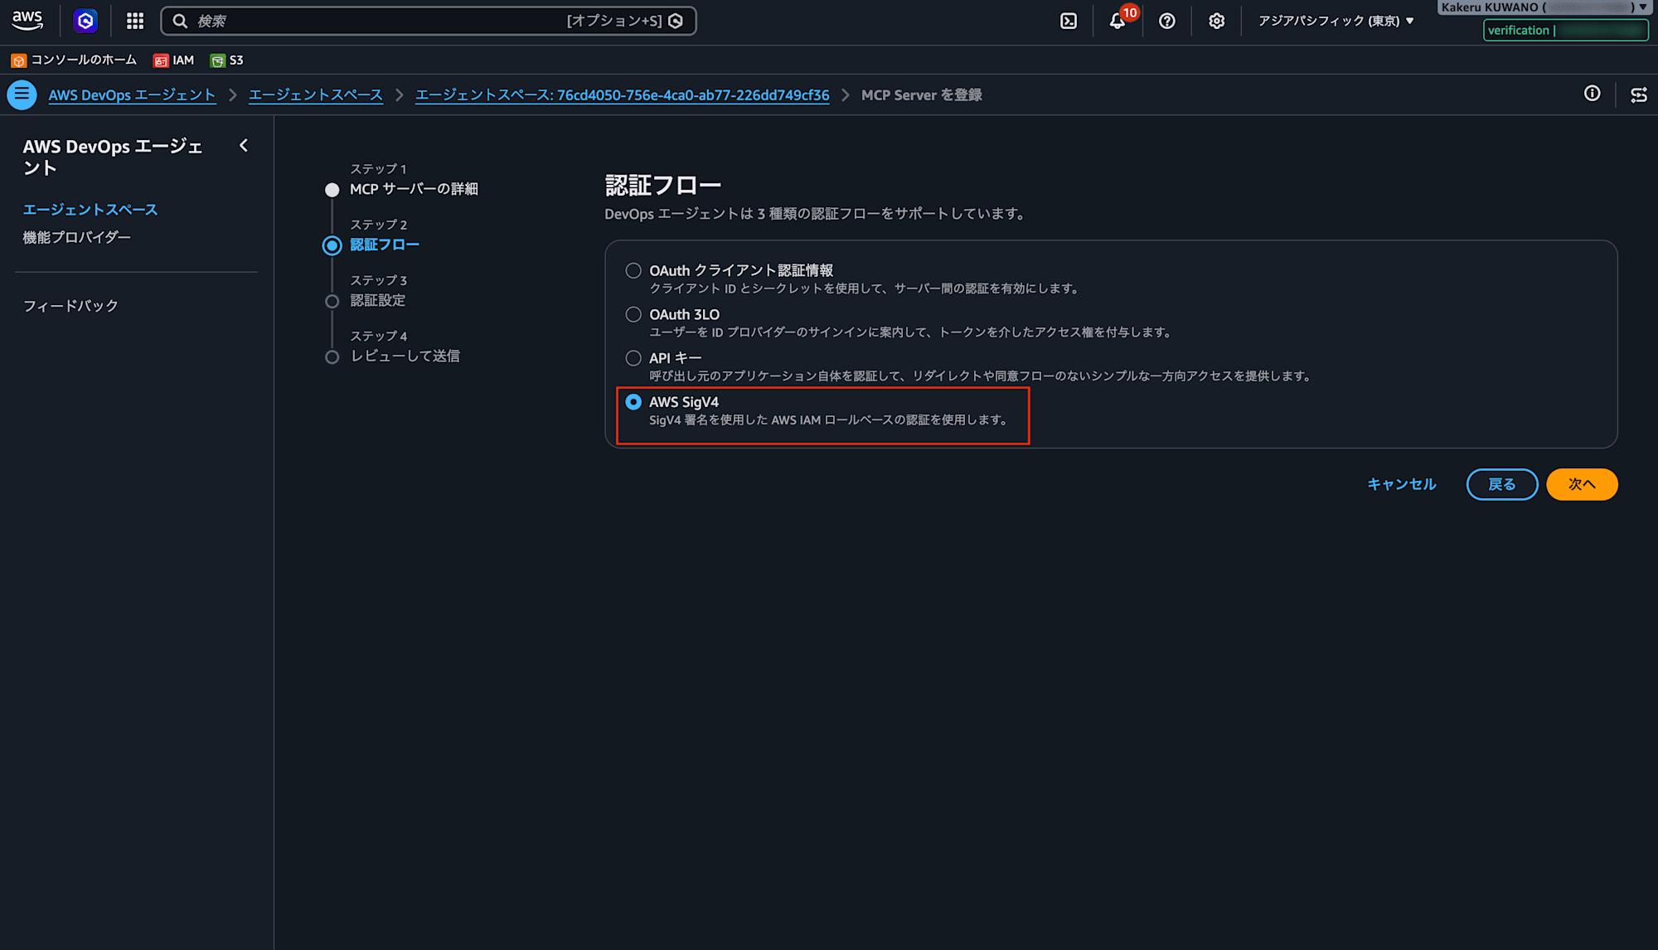Viewport: 1658px width, 950px height.
Task: Open the agent space 76cd4050 breadcrumb link
Action: coord(623,95)
